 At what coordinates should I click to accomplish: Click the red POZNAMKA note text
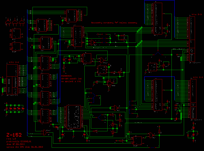click(x=71, y=78)
